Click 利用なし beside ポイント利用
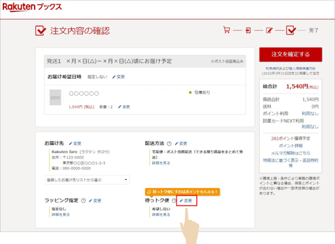Viewport: 335px width, 244px height. click(x=310, y=114)
